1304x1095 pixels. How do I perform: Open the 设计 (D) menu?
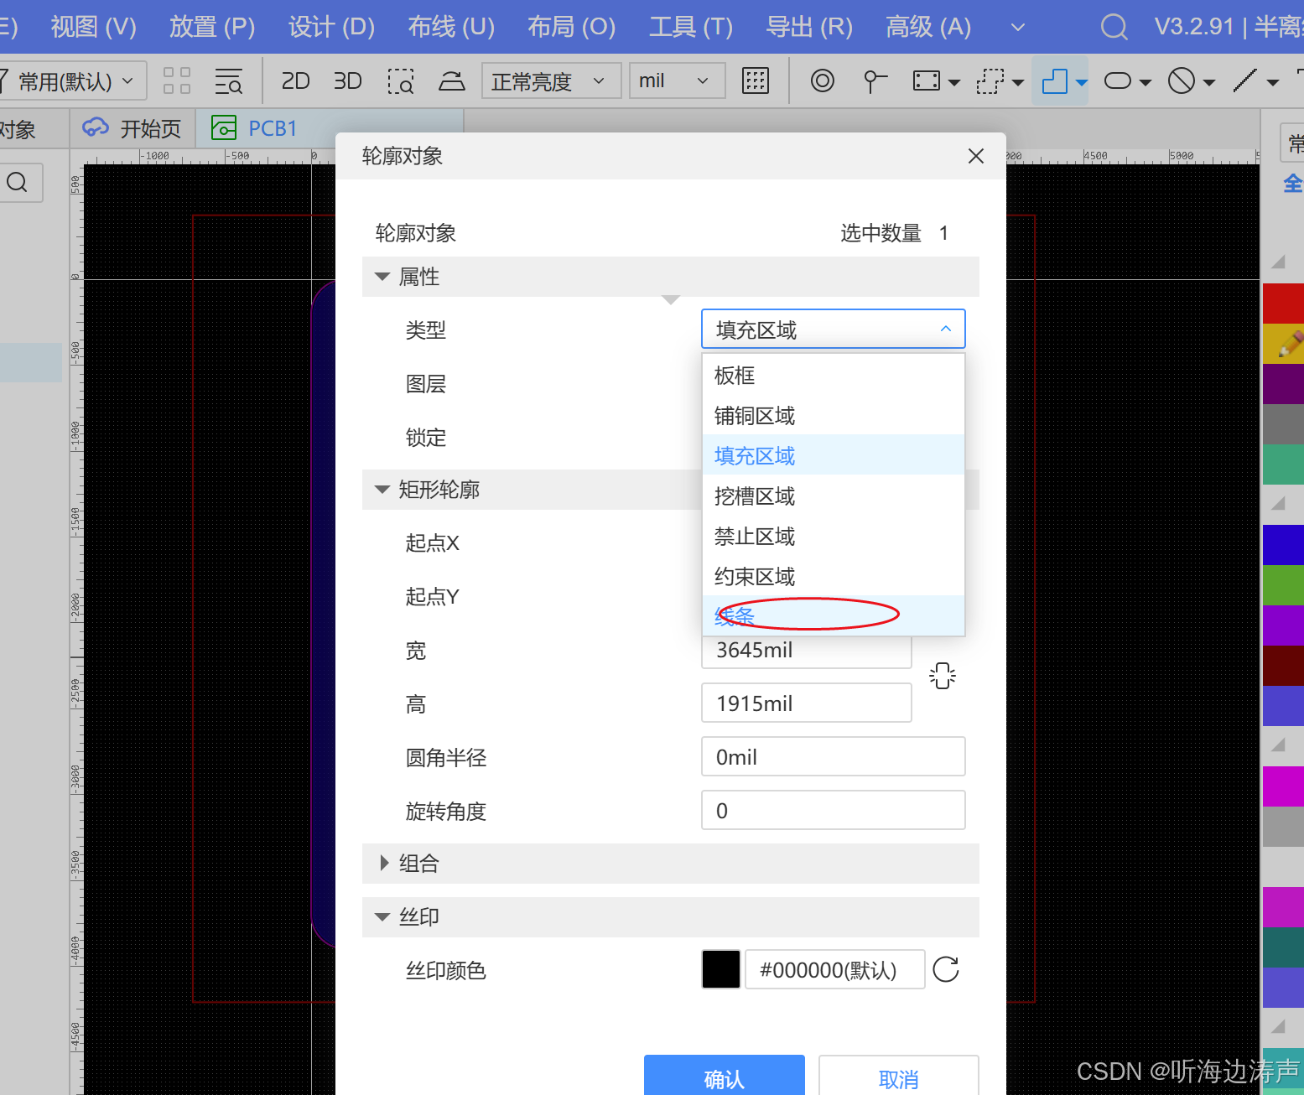coord(331,27)
